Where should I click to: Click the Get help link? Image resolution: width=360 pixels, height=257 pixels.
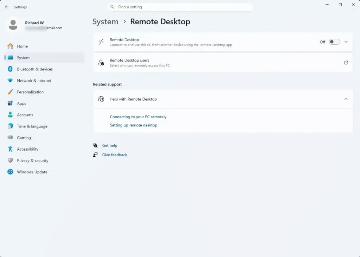click(x=110, y=145)
